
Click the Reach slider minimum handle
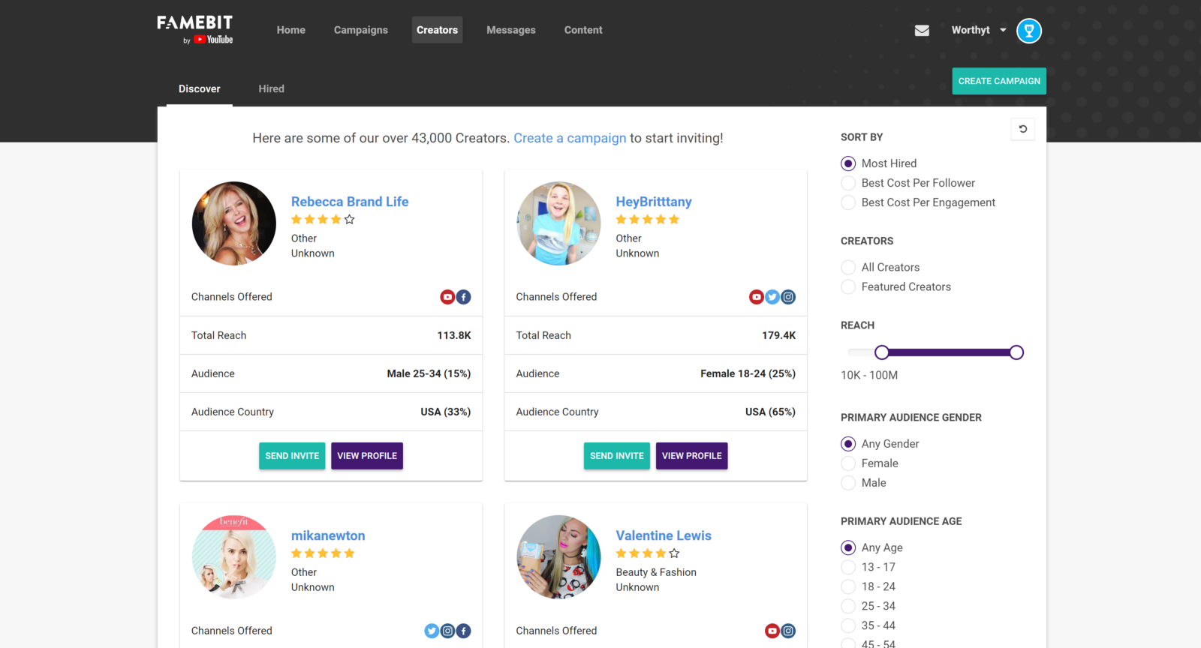click(x=882, y=352)
